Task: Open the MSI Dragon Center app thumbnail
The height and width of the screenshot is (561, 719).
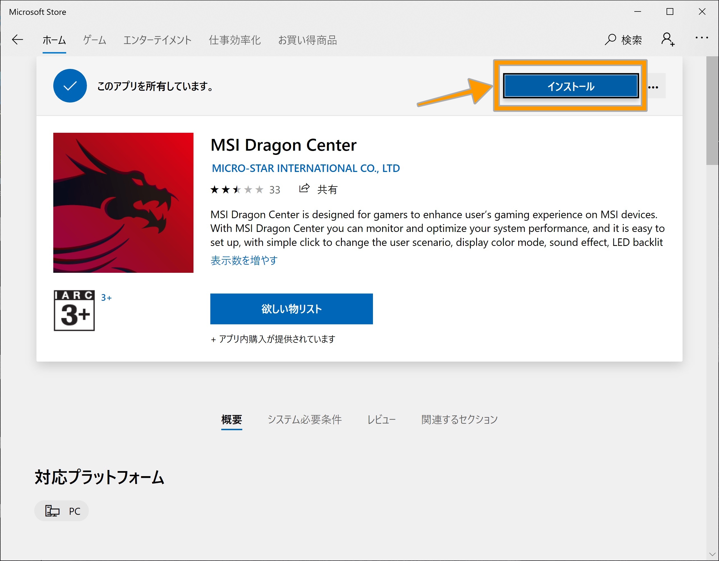Action: [123, 202]
